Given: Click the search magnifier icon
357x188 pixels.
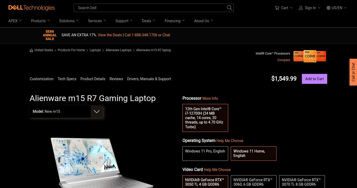Looking at the screenshot, I should click(x=229, y=8).
